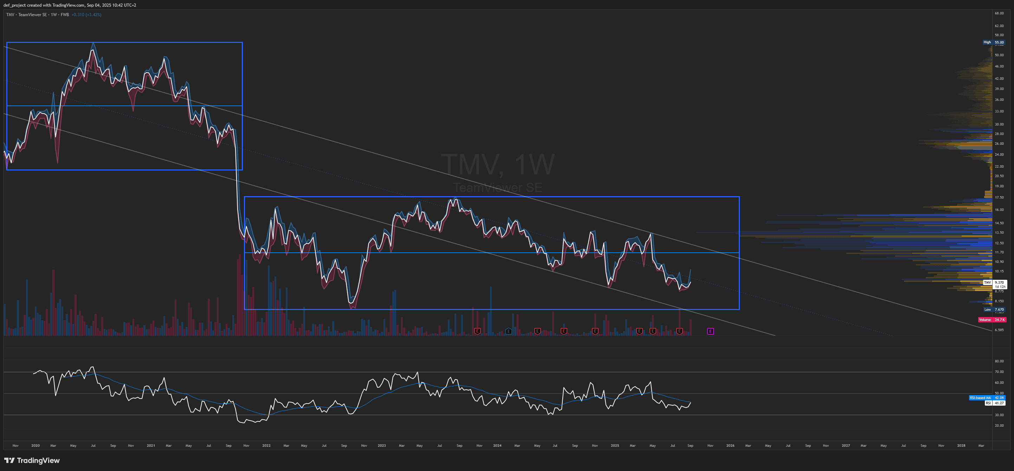Click the 2026 label on time axis
Viewport: 1014px width, 471px height.
730,445
